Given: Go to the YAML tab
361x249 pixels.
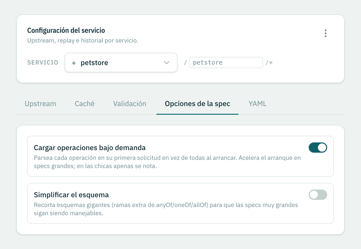Looking at the screenshot, I should coord(257,104).
